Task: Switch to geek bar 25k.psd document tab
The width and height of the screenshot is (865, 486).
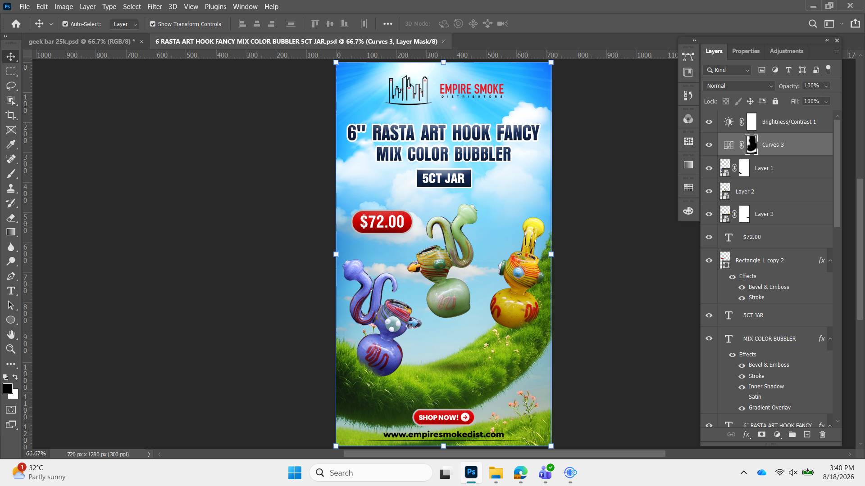Action: 79,41
